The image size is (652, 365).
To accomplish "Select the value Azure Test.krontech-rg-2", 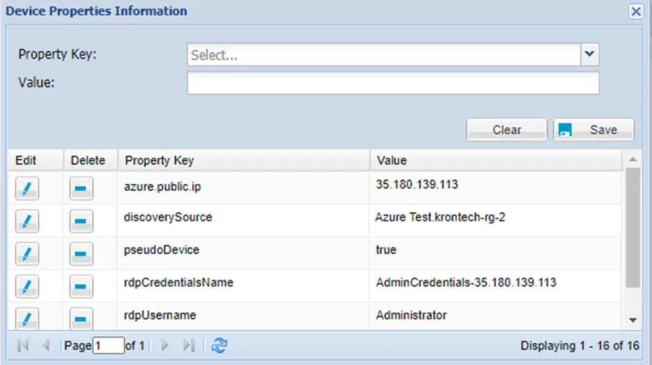I will coord(440,217).
